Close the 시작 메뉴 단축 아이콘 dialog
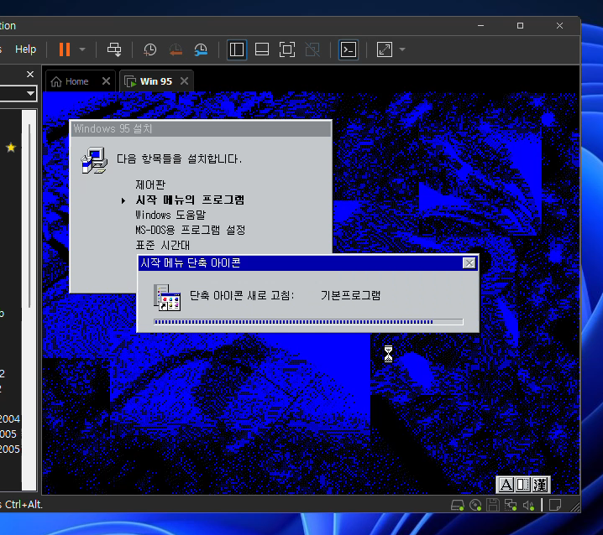 (x=469, y=263)
